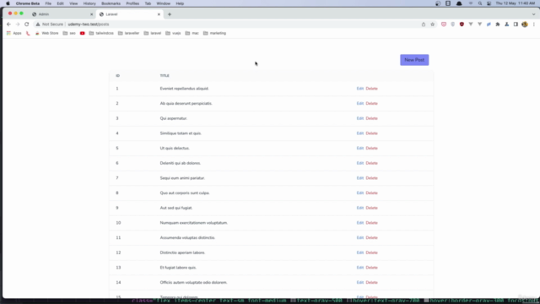Edit post 14 Officiis autem voluptate

coord(360,282)
